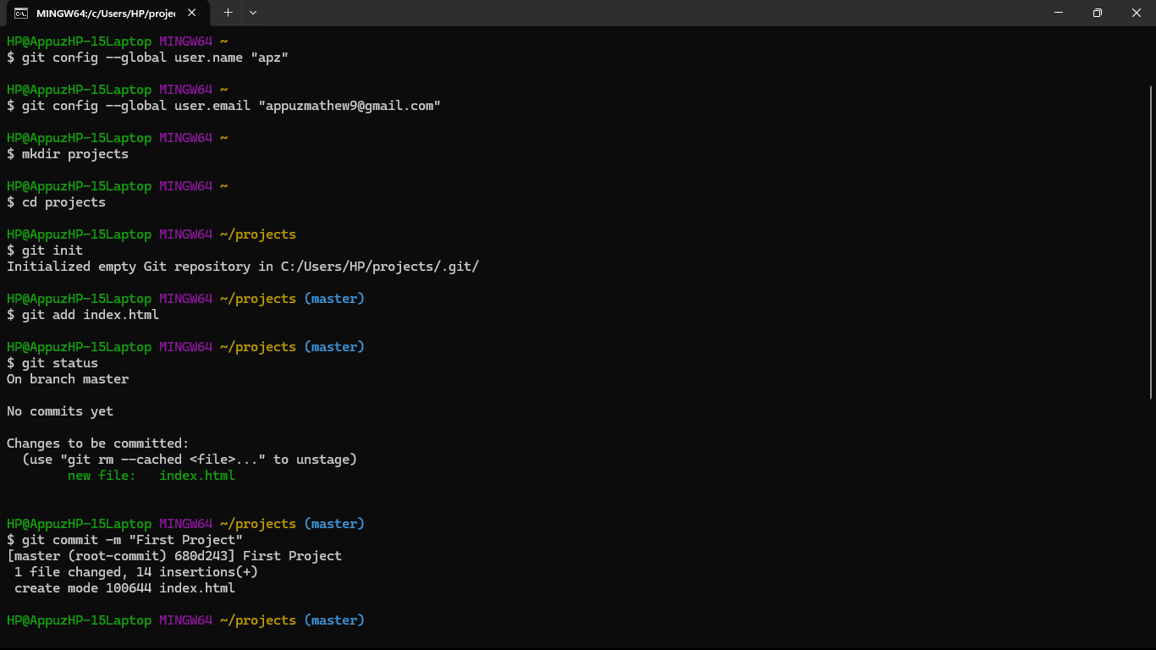Click the "mkdir projects" command
1156x650 pixels.
tap(75, 154)
